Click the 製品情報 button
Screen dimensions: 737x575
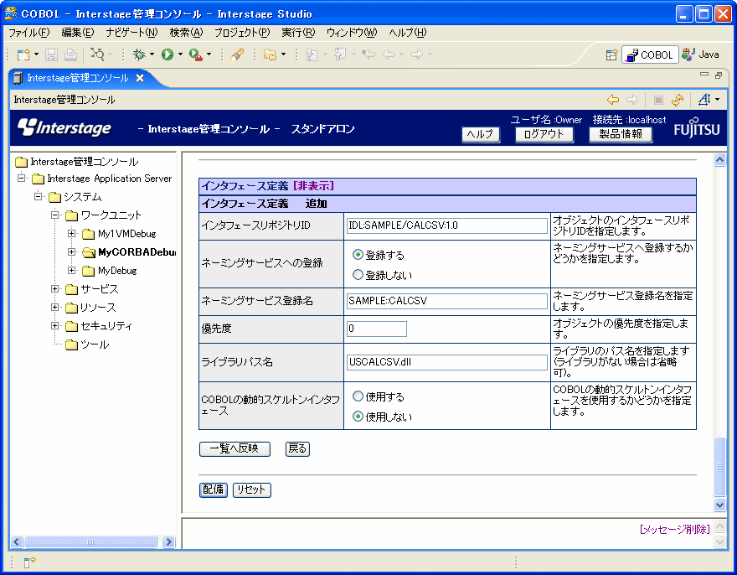(x=621, y=135)
